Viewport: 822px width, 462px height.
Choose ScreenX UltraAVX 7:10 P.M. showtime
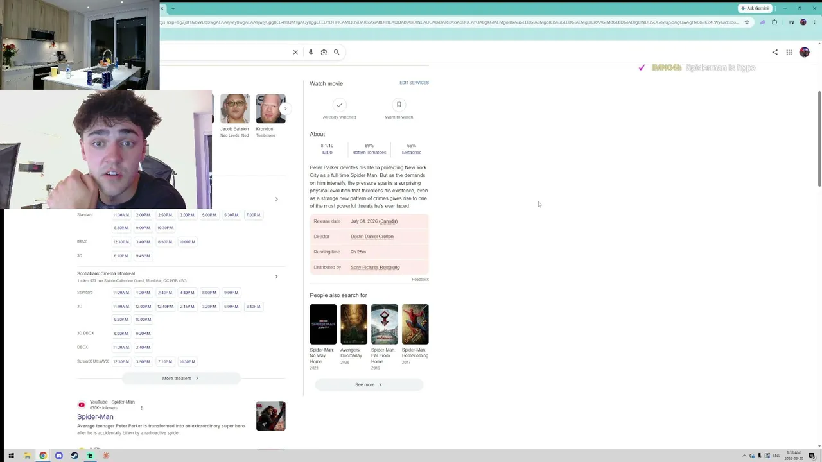coord(165,362)
